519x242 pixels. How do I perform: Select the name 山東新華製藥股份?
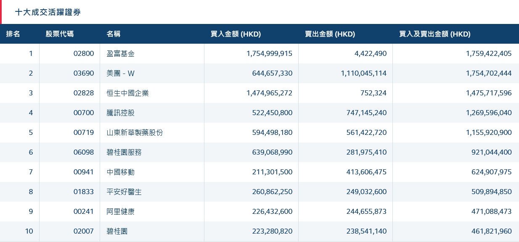[135, 133]
